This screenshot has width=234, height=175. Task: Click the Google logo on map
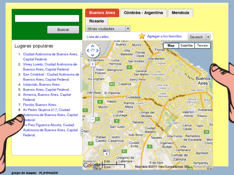click(92, 165)
